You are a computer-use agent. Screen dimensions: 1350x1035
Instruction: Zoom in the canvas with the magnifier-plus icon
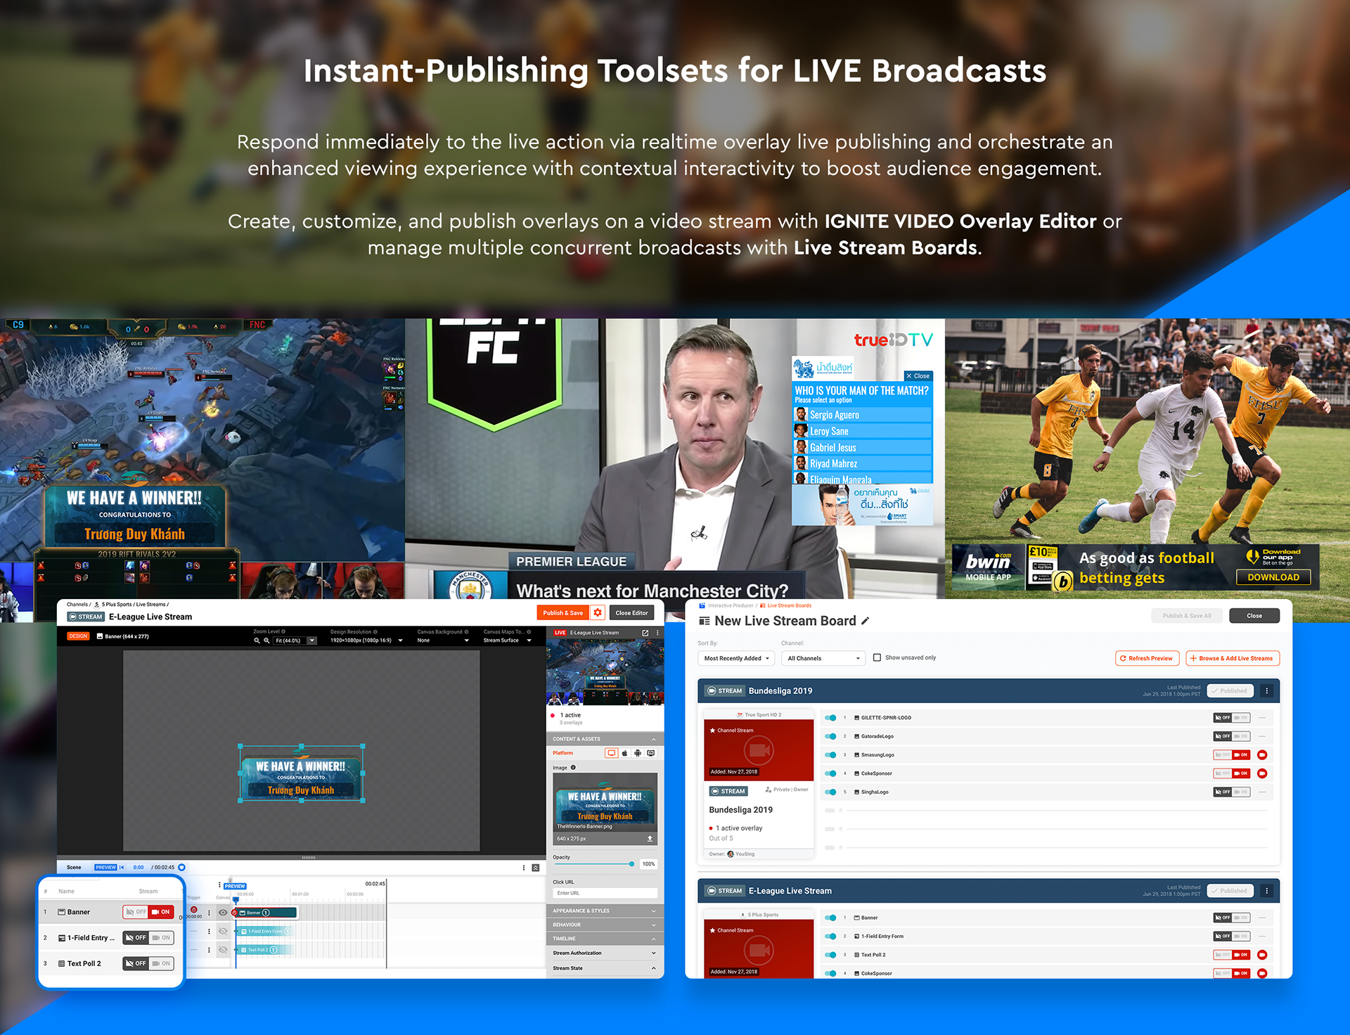[x=267, y=641]
